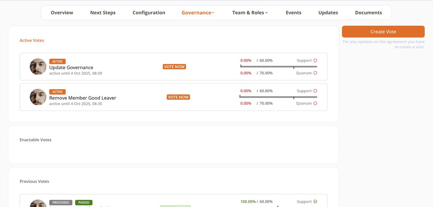
Task: Click the Support status circle for Update Governance
Action: pos(315,60)
